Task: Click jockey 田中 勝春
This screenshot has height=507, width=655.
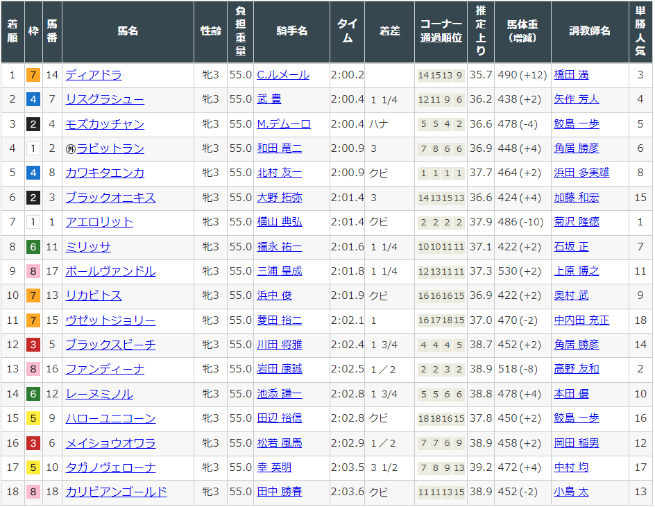Action: 280,492
